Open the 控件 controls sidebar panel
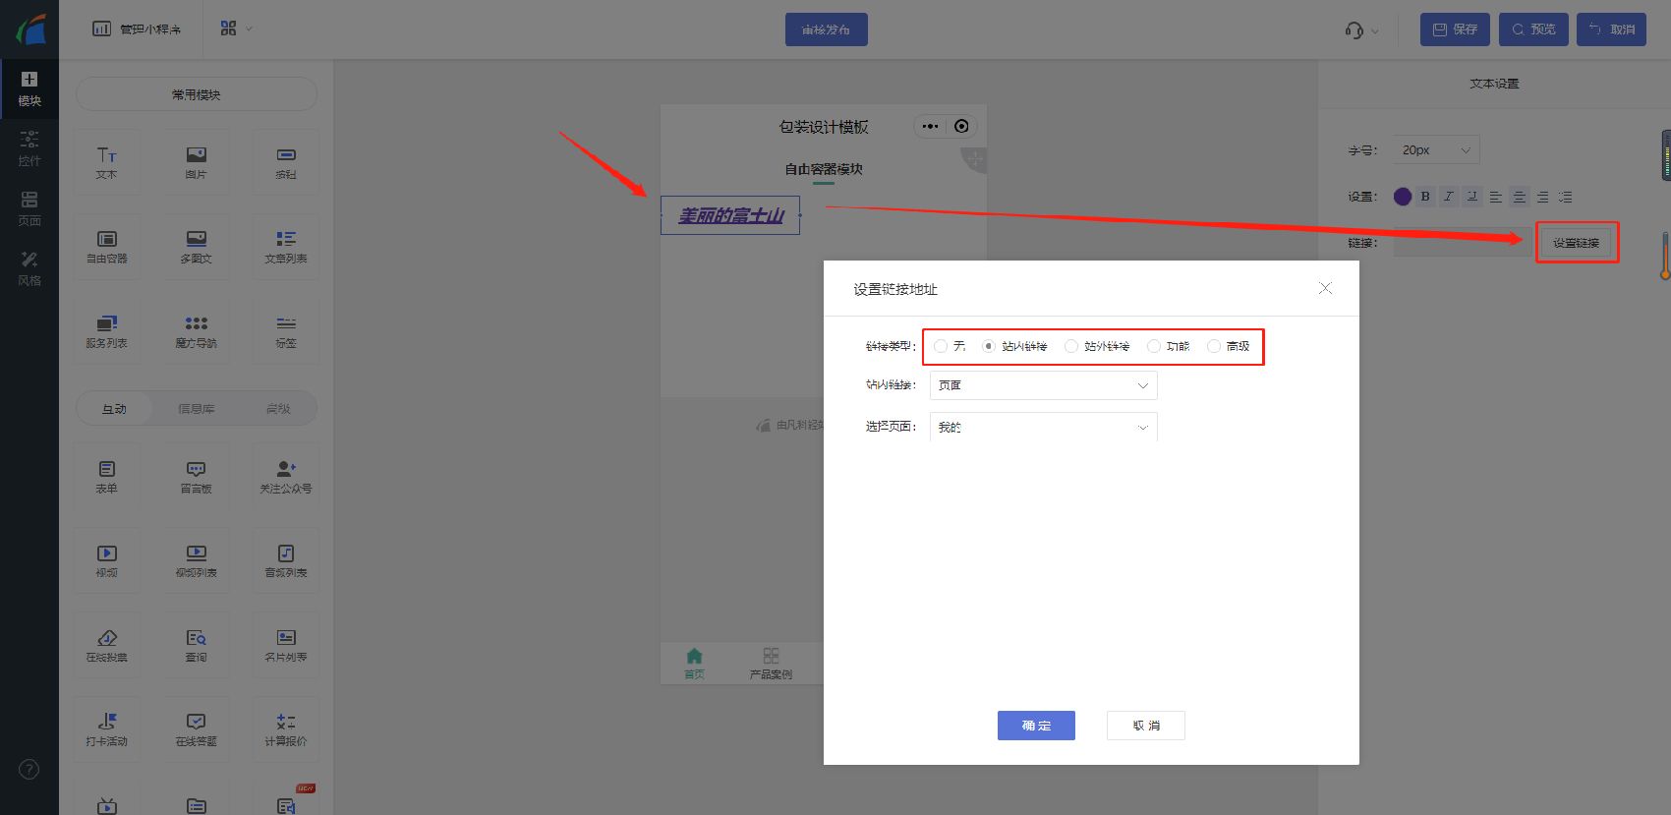 (x=29, y=147)
